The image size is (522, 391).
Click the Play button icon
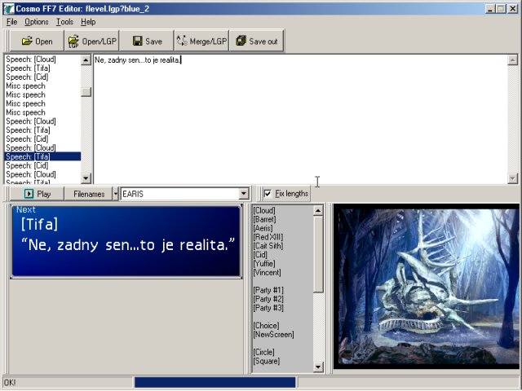click(29, 194)
